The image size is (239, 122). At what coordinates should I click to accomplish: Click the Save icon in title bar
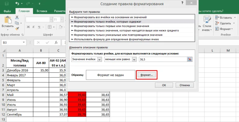tap(7, 3)
